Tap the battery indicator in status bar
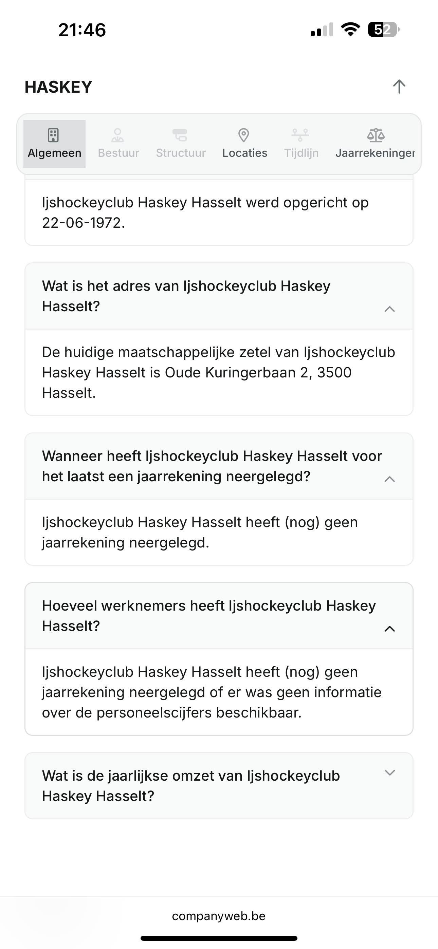Image resolution: width=438 pixels, height=949 pixels. [x=383, y=30]
